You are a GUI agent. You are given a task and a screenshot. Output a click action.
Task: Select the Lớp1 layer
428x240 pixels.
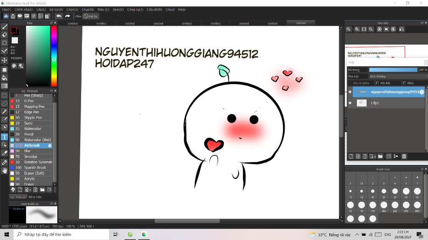(x=386, y=103)
